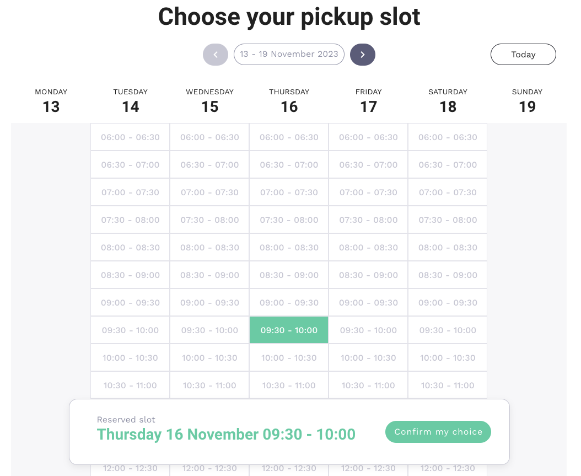The width and height of the screenshot is (581, 476).
Task: Confirm my choice for reserved slot
Action: pyautogui.click(x=438, y=432)
